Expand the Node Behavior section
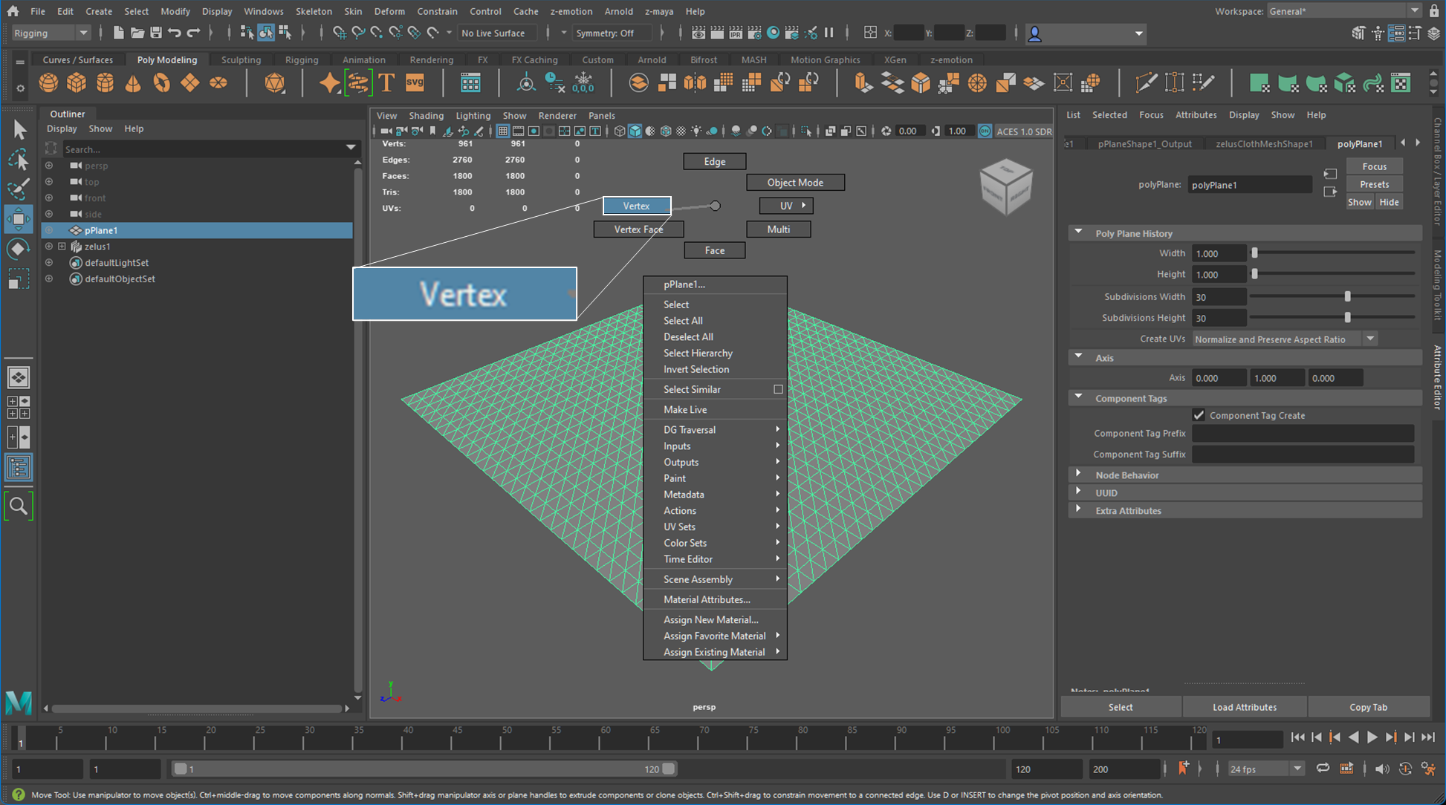The image size is (1446, 805). click(x=1079, y=475)
